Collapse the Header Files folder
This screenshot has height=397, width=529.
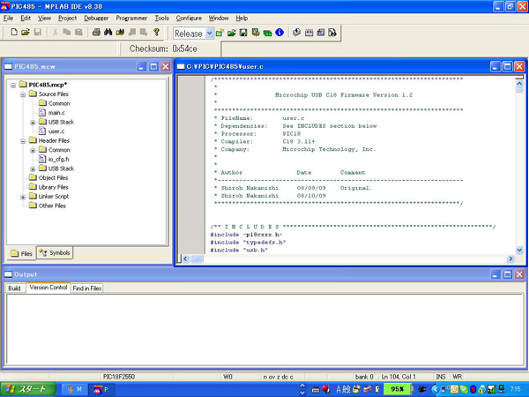point(23,141)
